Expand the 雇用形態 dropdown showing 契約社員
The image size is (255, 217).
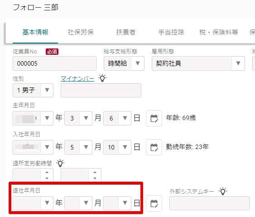(x=198, y=63)
